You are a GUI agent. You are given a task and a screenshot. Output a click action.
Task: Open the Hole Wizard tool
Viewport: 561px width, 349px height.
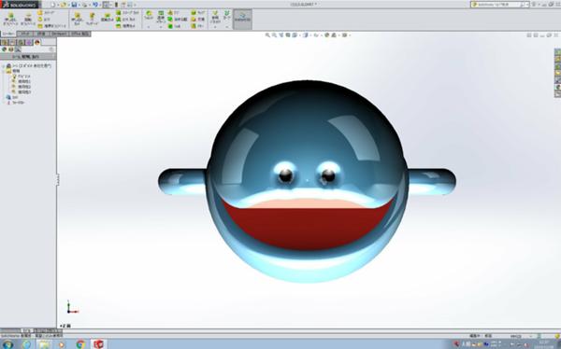[x=92, y=19]
